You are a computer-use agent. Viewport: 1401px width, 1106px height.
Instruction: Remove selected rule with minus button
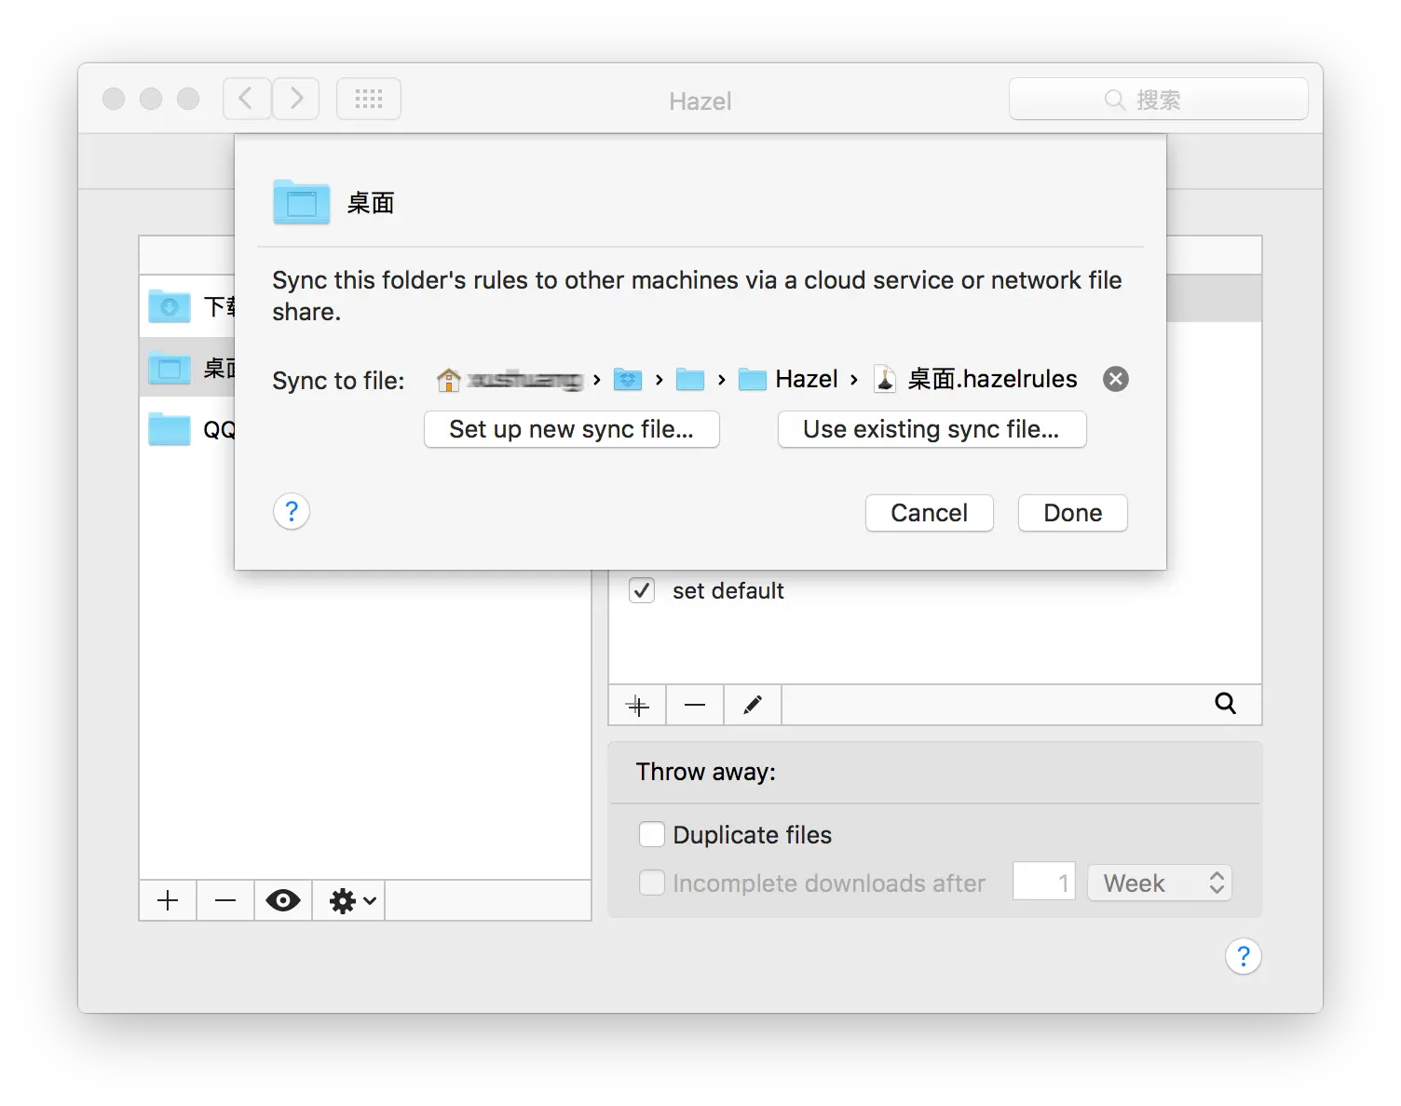[x=695, y=706]
